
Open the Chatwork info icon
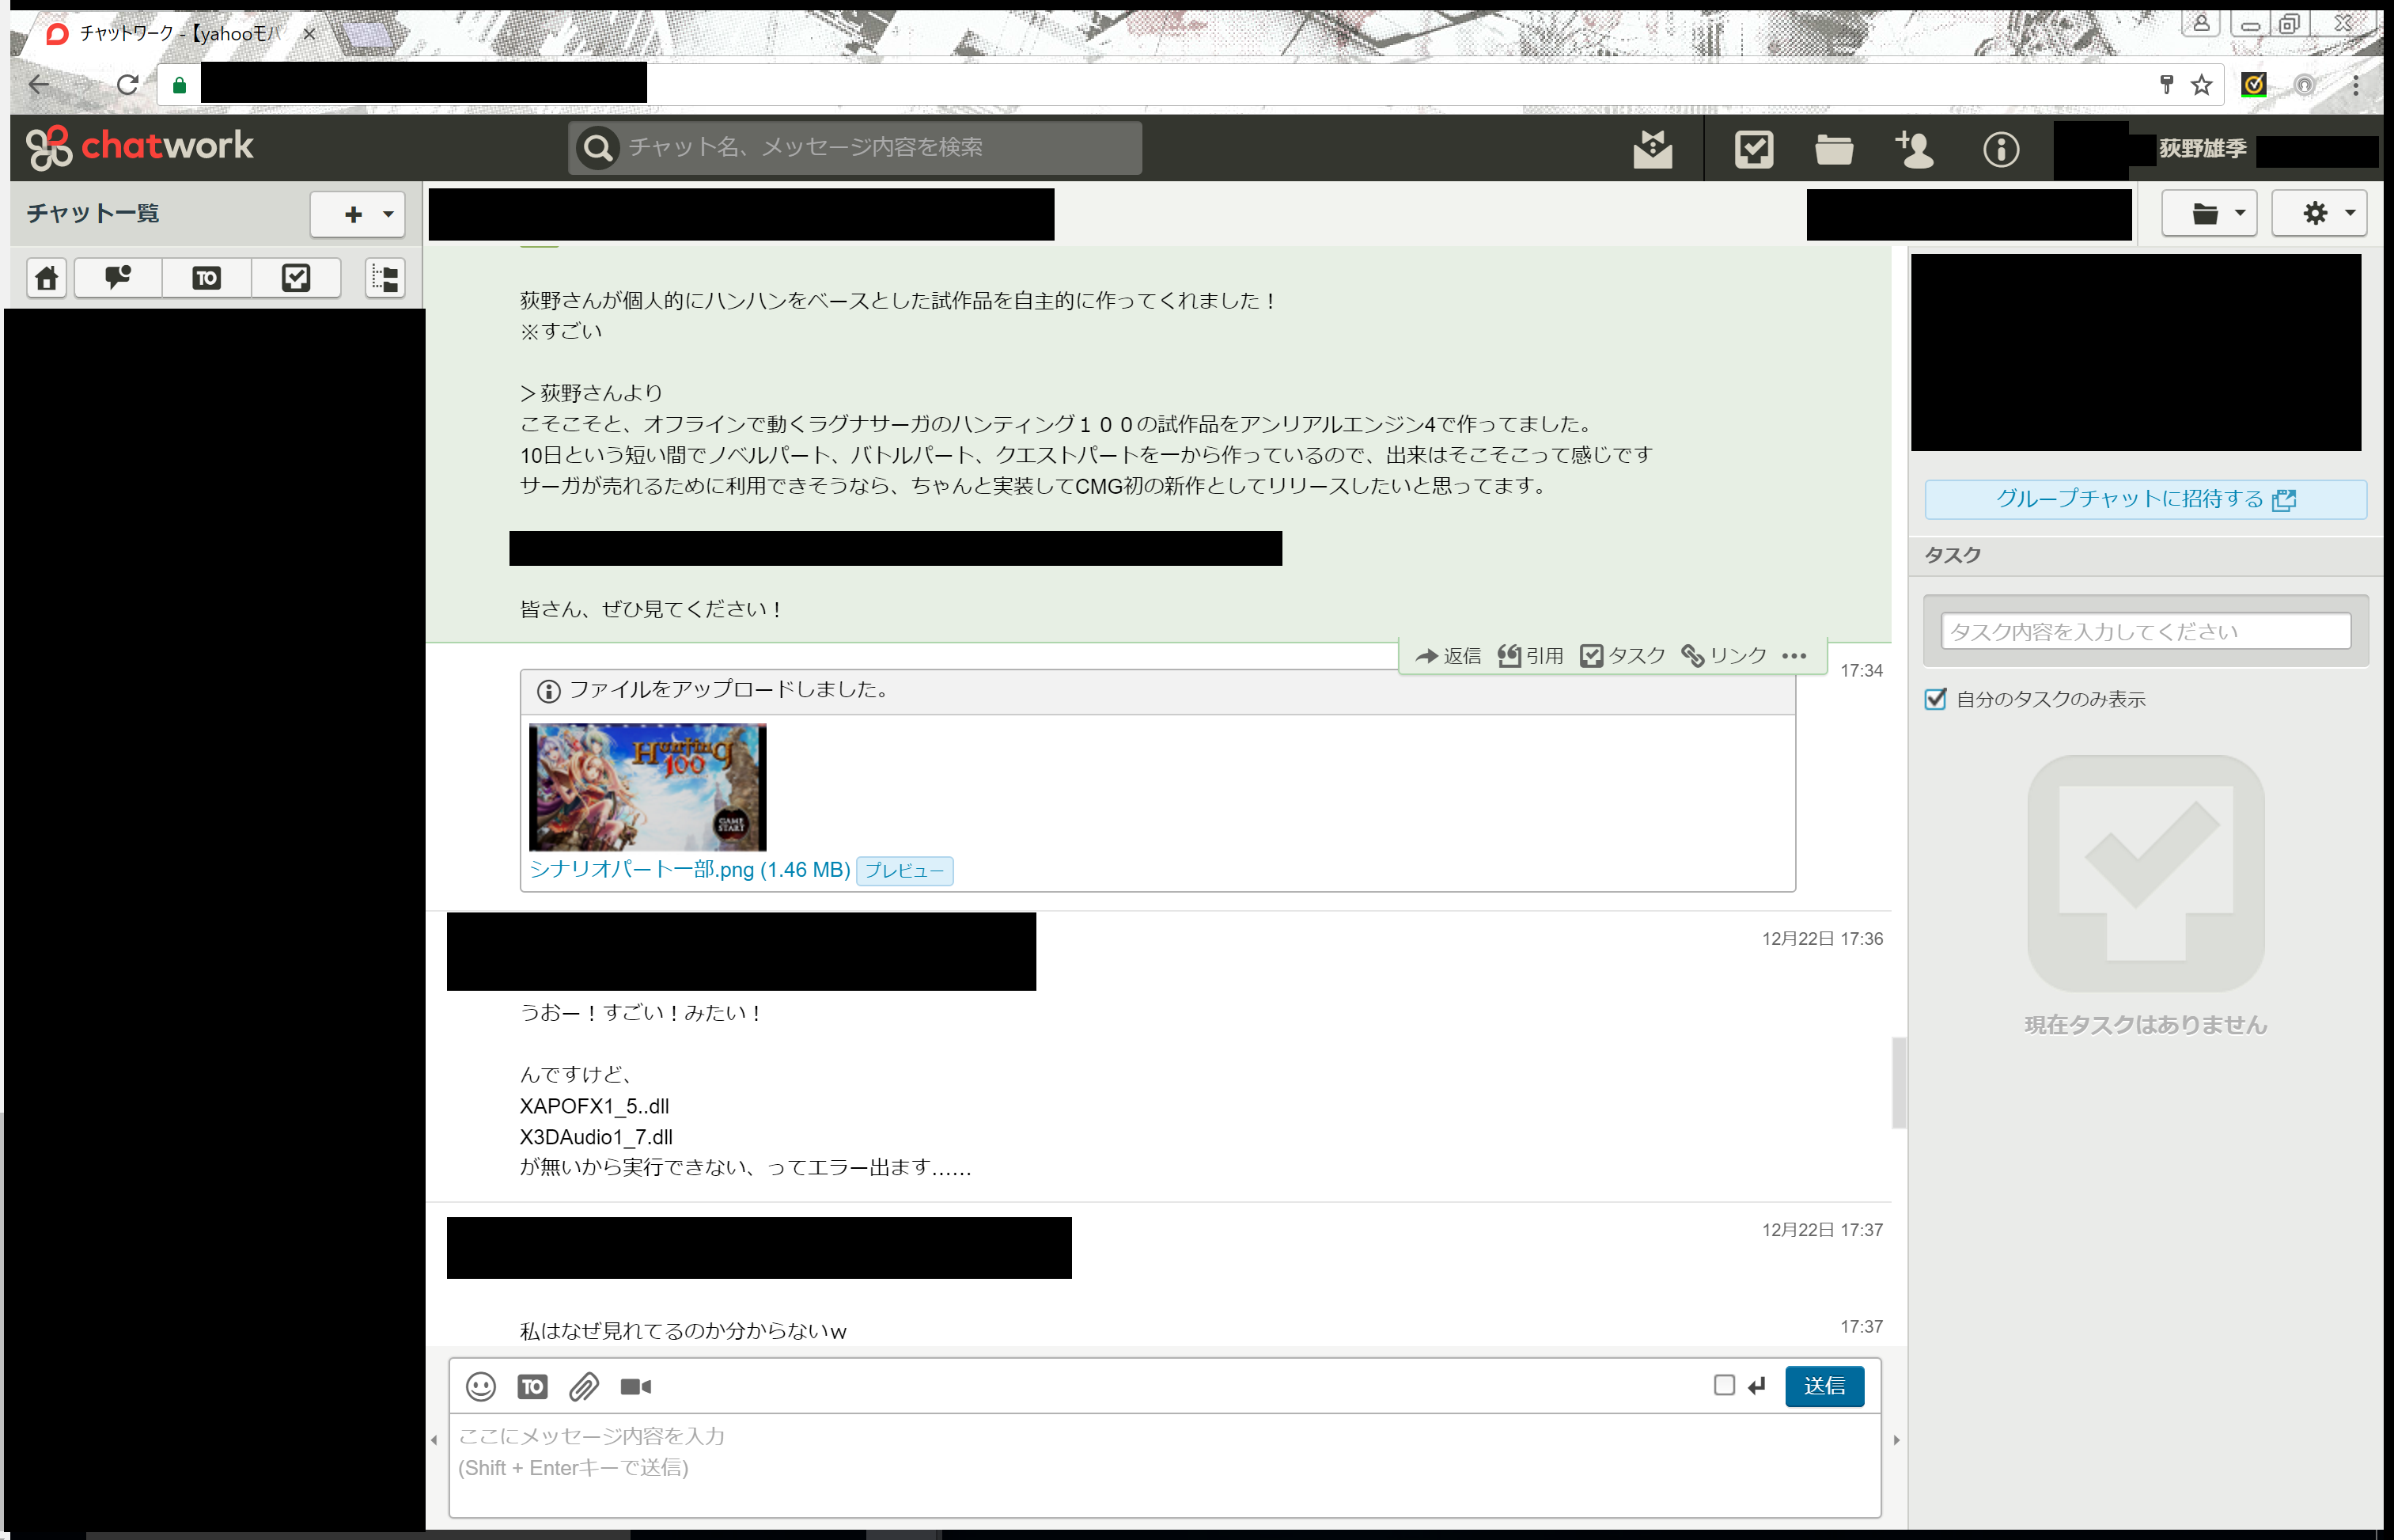pos(2001,148)
